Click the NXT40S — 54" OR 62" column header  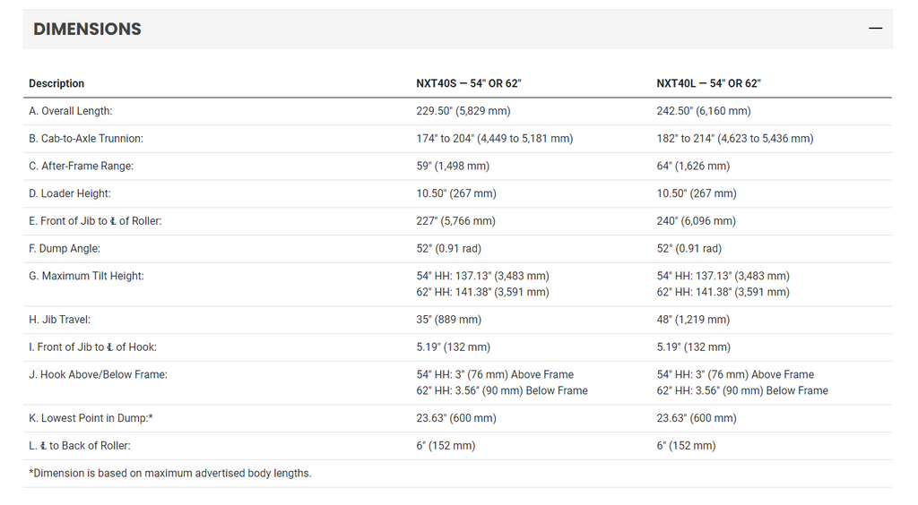468,83
